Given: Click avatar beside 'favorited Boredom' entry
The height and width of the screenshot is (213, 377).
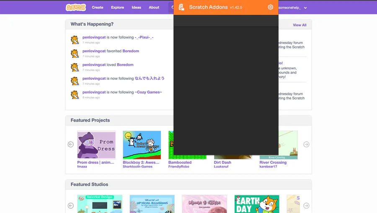Looking at the screenshot, I should (75, 53).
